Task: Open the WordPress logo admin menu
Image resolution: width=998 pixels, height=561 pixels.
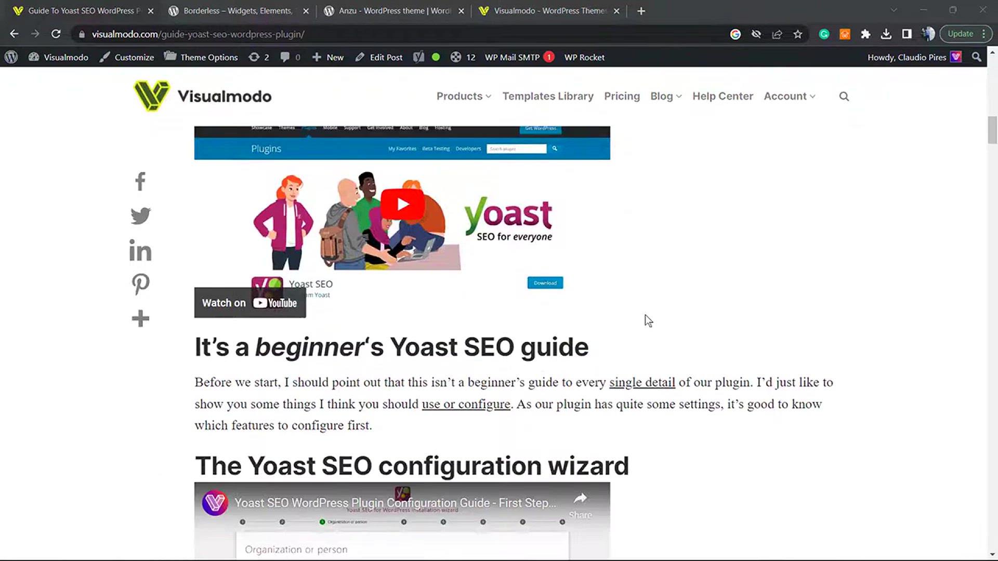Action: click(11, 57)
